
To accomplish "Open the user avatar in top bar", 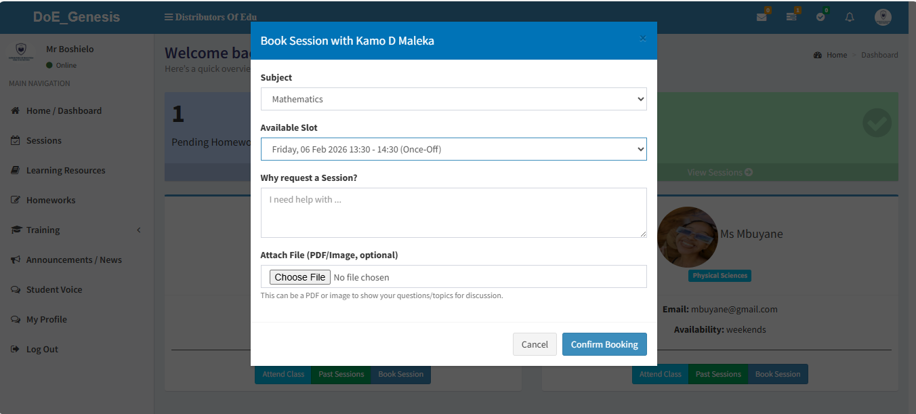I will (883, 17).
